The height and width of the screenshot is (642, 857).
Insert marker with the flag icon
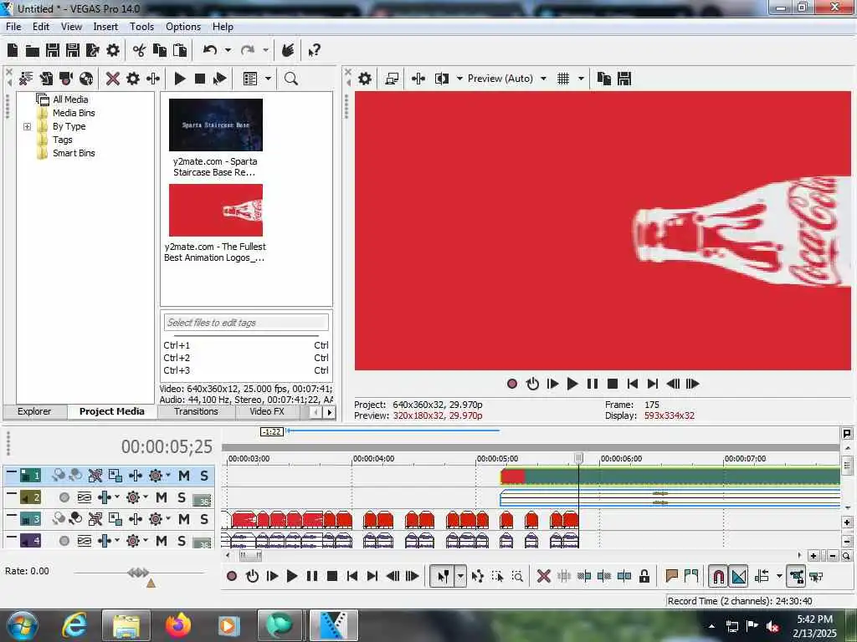pyautogui.click(x=671, y=576)
